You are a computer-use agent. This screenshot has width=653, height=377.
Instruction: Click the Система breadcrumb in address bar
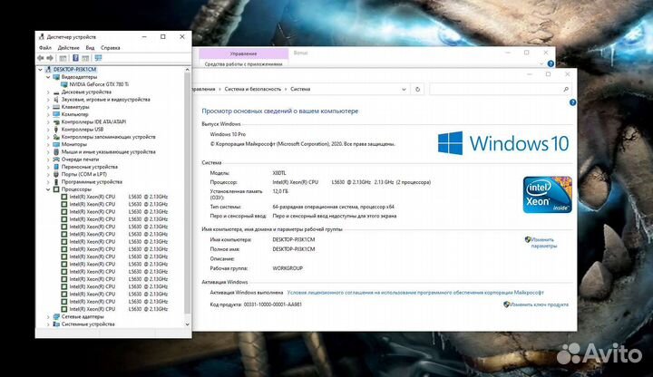tap(300, 89)
